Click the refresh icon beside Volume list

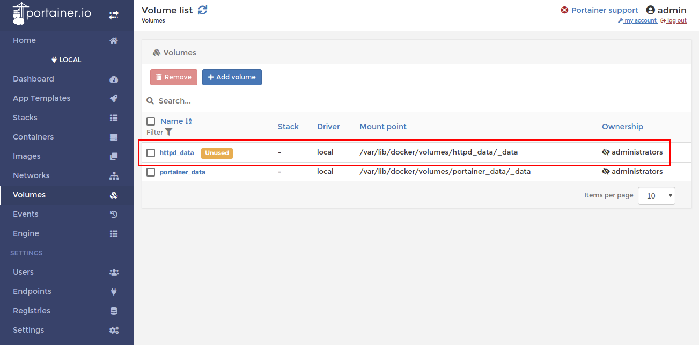[202, 10]
